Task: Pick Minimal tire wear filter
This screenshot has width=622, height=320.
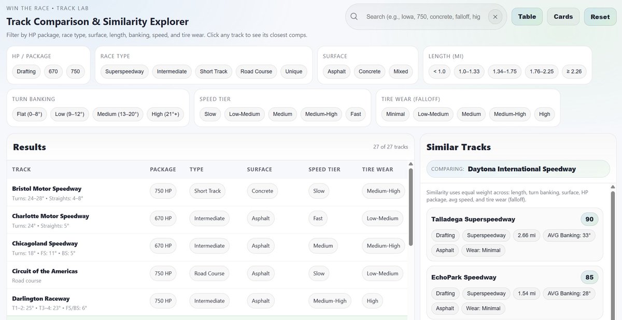Action: coord(395,114)
